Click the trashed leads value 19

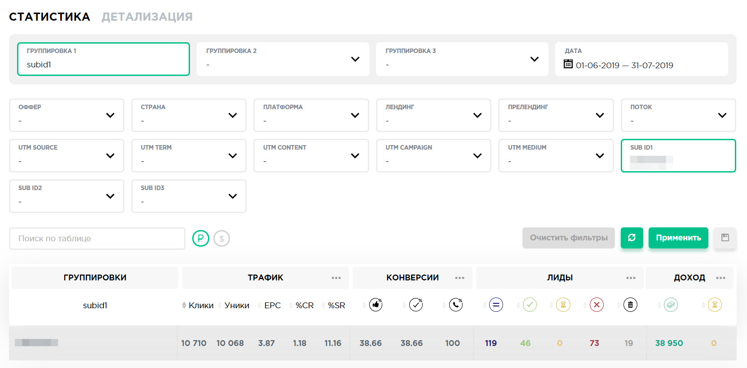[x=628, y=343]
